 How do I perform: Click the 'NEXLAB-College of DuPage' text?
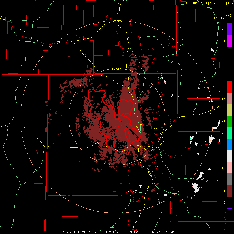coord(208,3)
